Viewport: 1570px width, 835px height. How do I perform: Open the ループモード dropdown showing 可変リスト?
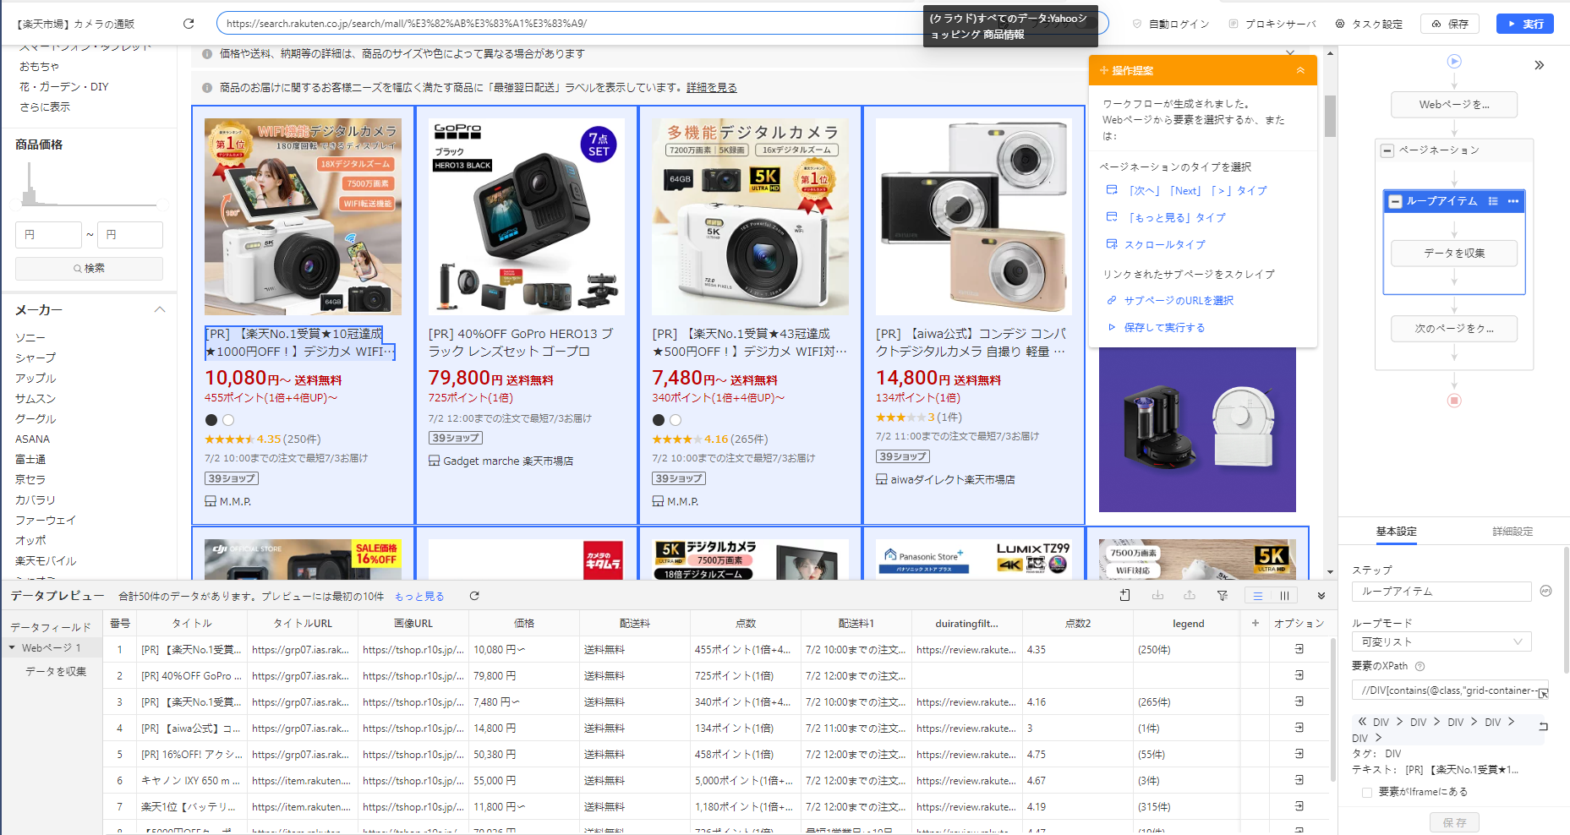pyautogui.click(x=1441, y=641)
